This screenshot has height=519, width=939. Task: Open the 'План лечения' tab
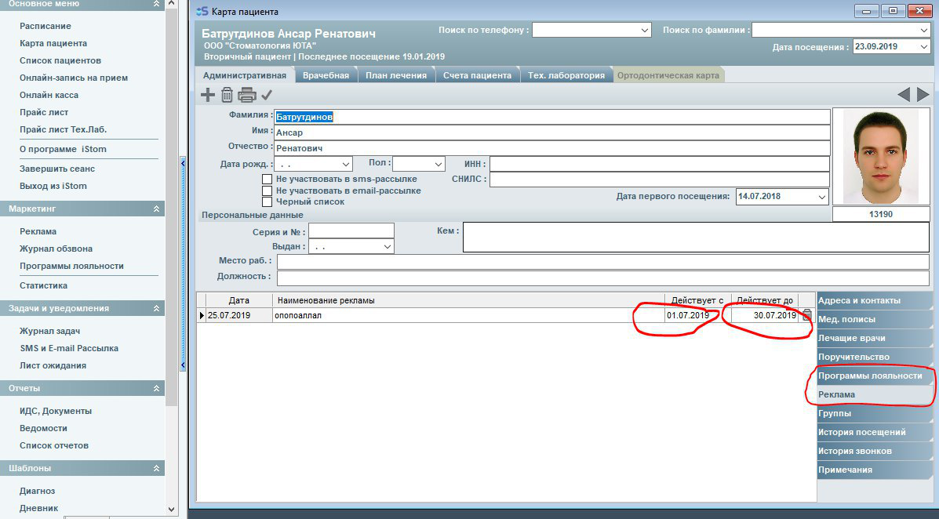coord(396,75)
